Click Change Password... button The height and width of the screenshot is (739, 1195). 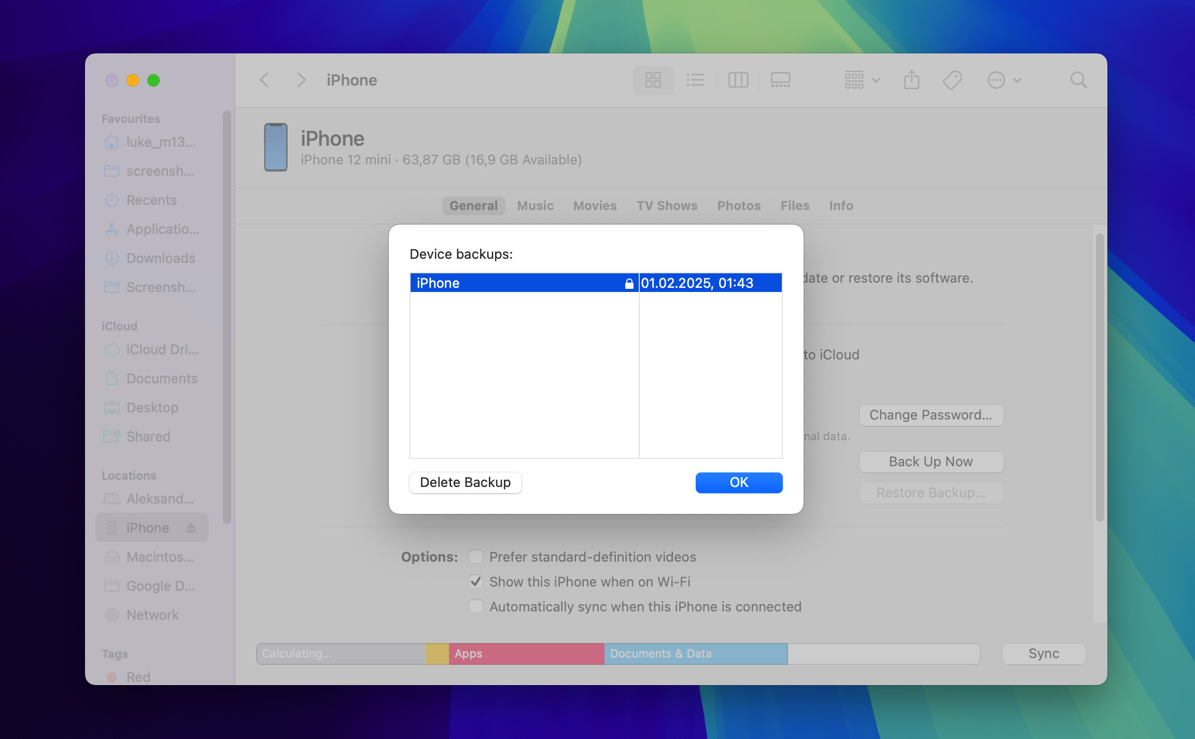tap(931, 415)
